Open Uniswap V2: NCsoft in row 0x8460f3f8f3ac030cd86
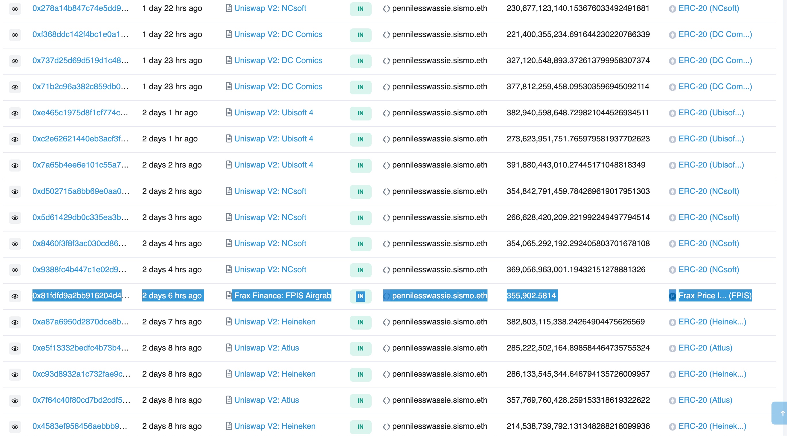The height and width of the screenshot is (436, 787). tap(270, 243)
